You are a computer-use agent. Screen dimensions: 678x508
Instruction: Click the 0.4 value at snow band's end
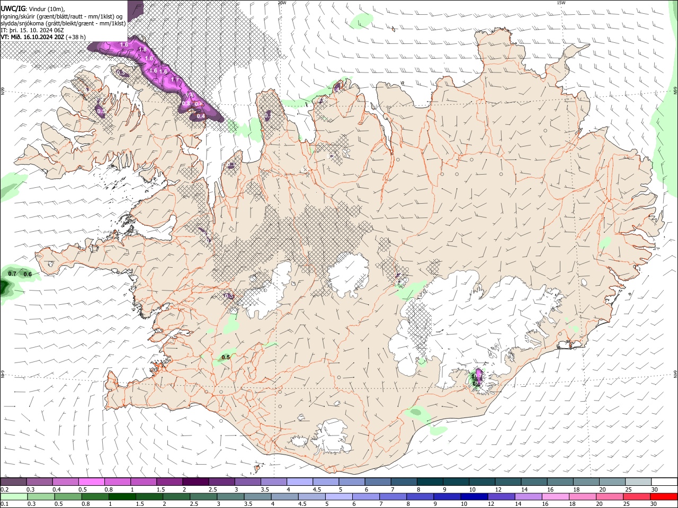201,116
